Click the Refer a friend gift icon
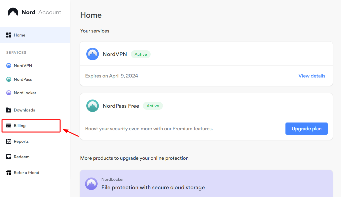The width and height of the screenshot is (341, 197). click(9, 172)
